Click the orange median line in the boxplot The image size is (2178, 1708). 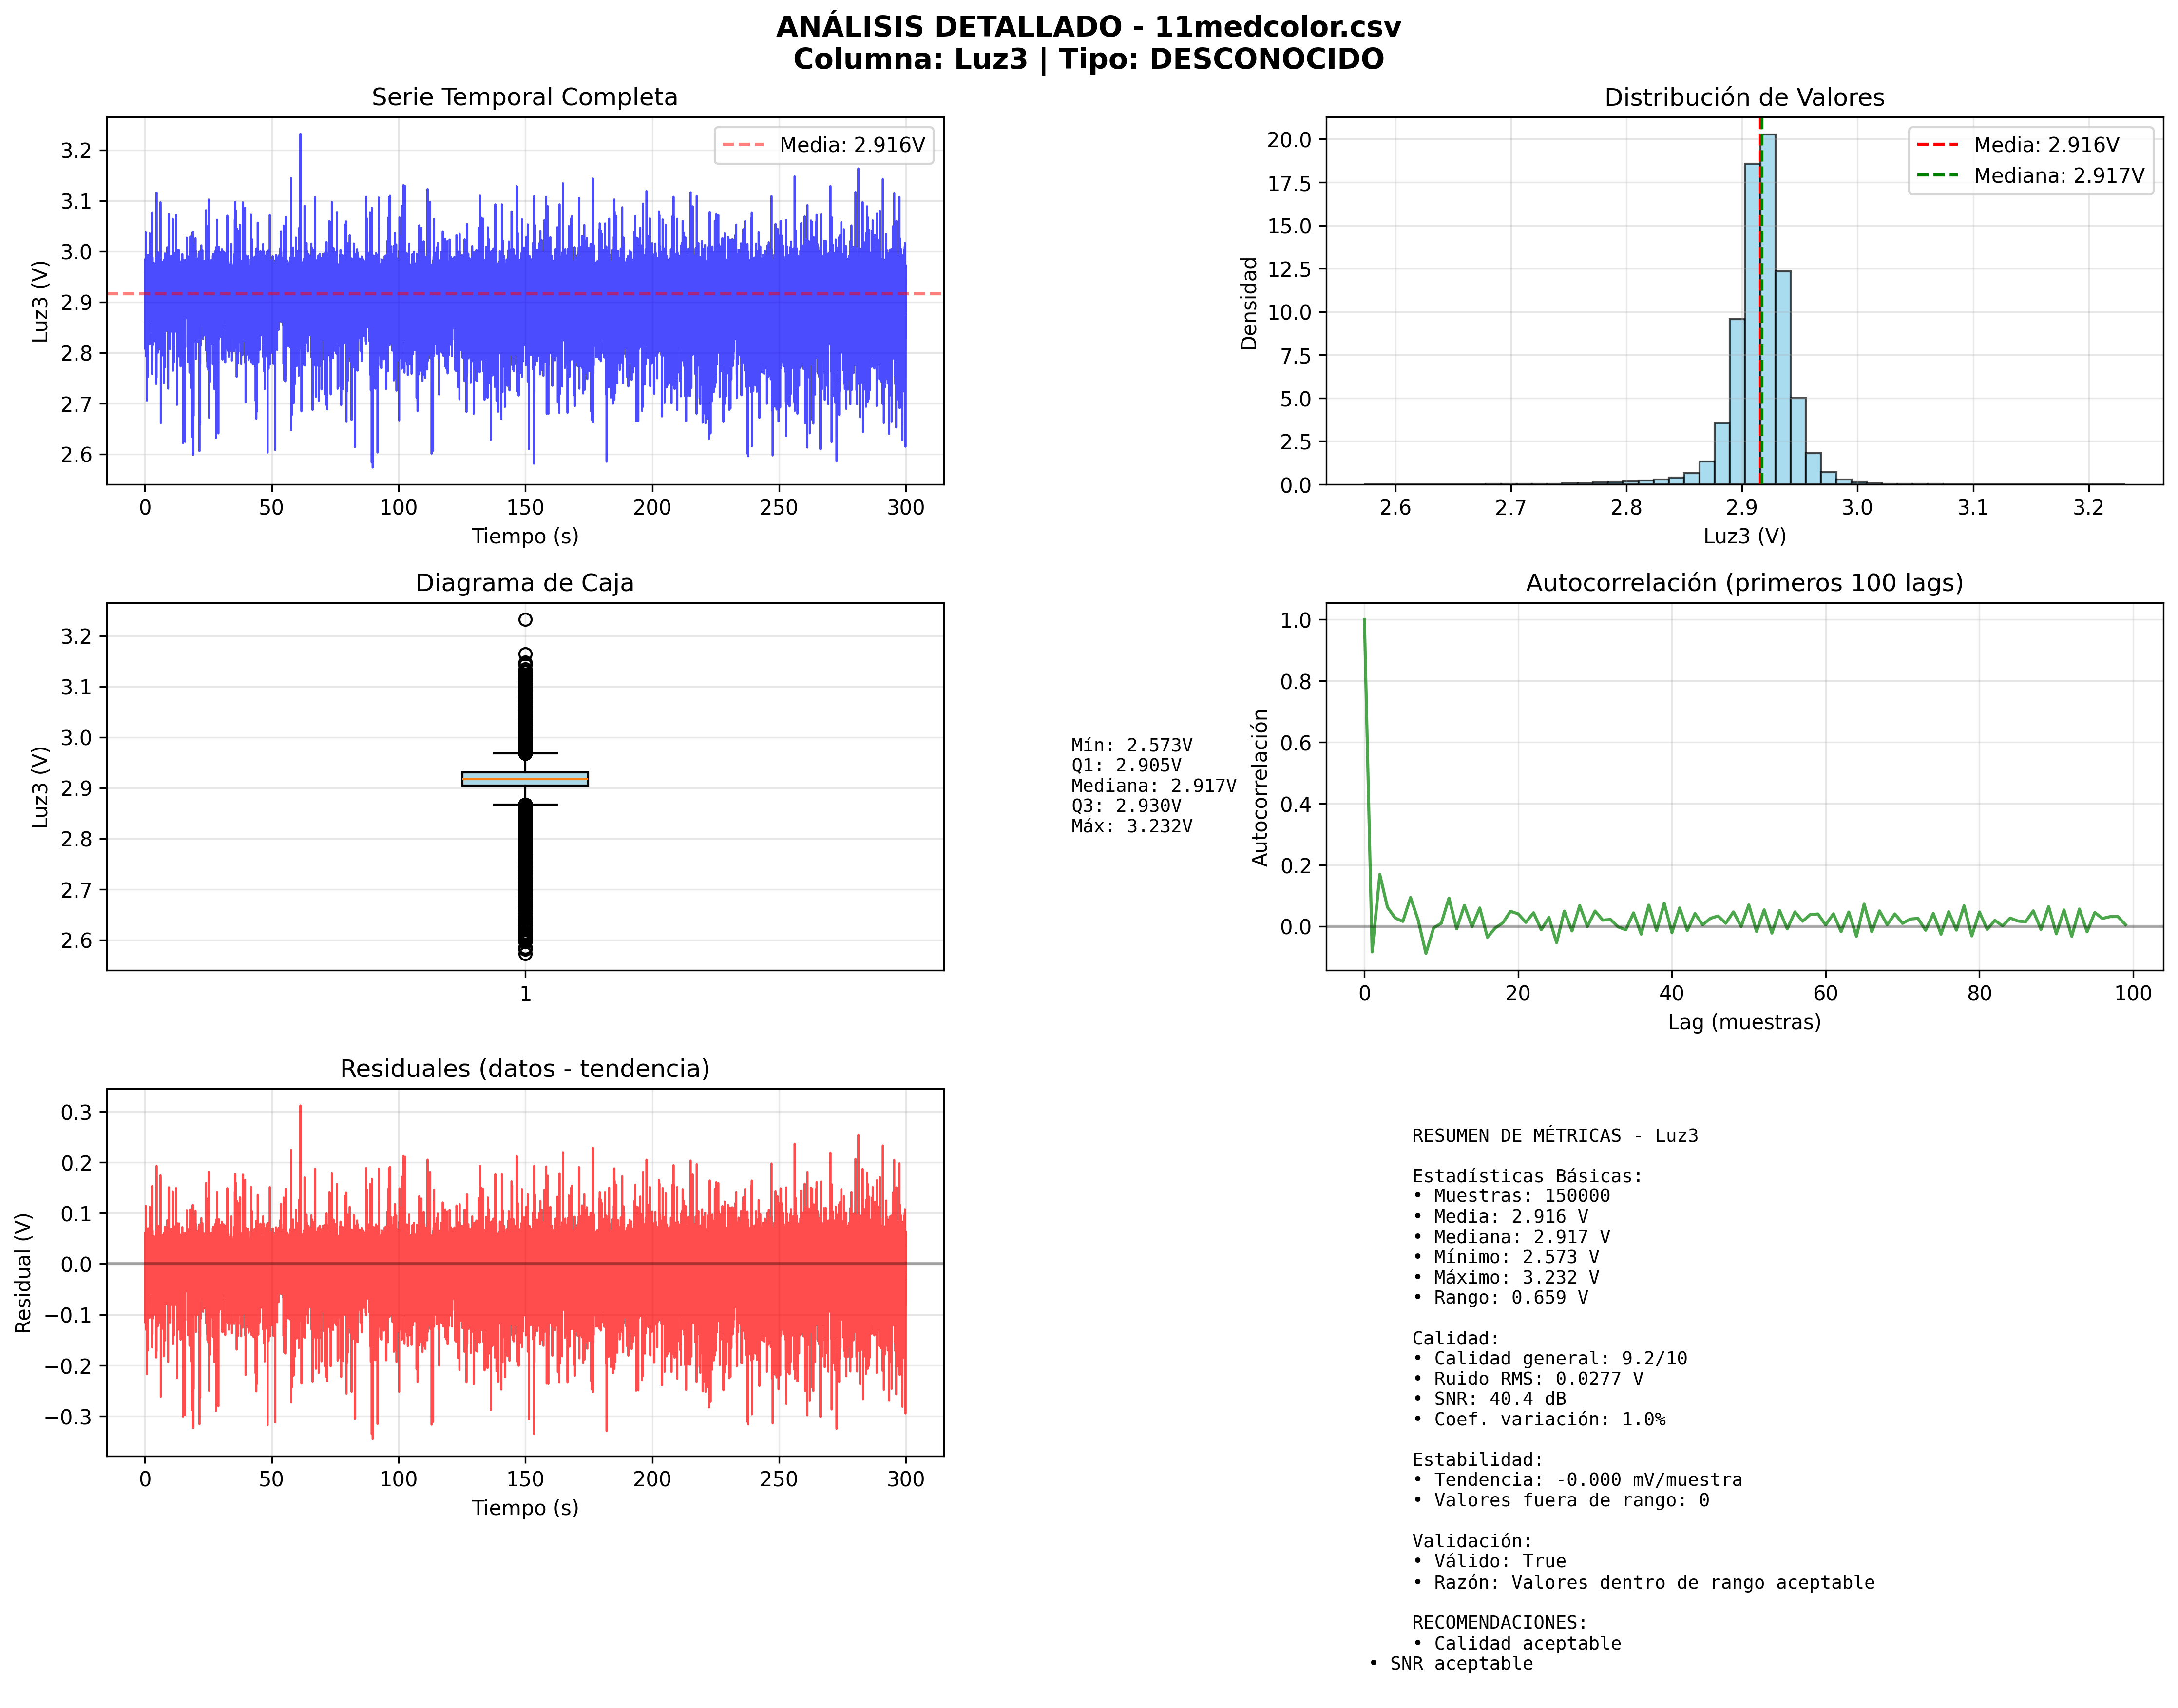click(525, 779)
